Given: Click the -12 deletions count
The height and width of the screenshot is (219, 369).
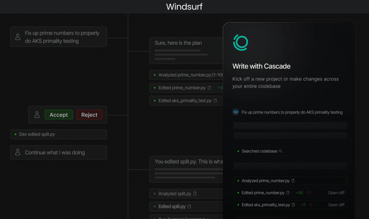Looking at the screenshot, I should pos(308,193).
